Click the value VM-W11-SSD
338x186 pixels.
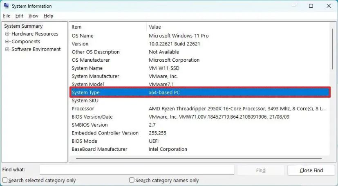pyautogui.click(x=164, y=68)
